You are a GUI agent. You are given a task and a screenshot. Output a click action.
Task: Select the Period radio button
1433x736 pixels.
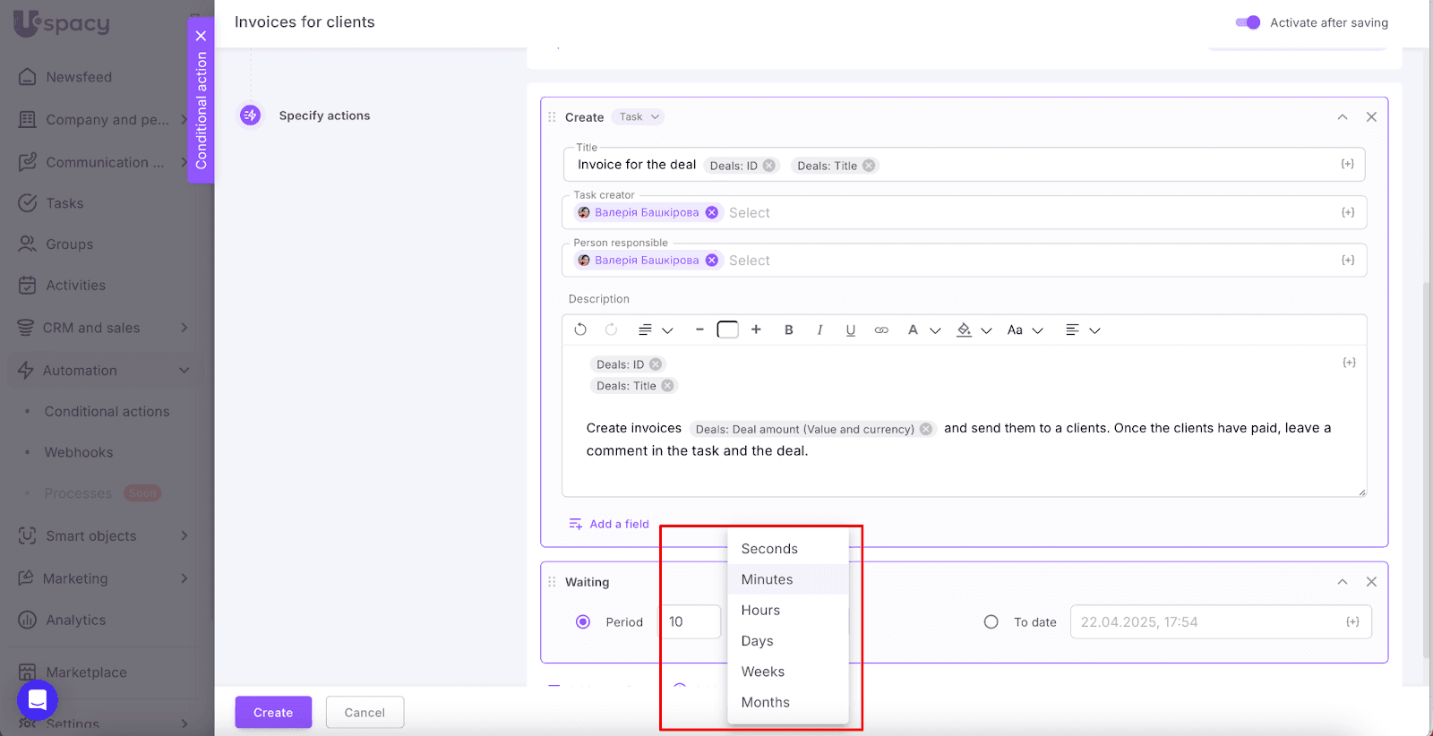(583, 622)
